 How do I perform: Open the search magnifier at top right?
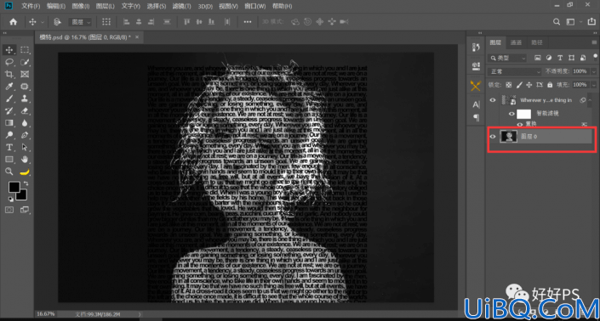tap(557, 22)
